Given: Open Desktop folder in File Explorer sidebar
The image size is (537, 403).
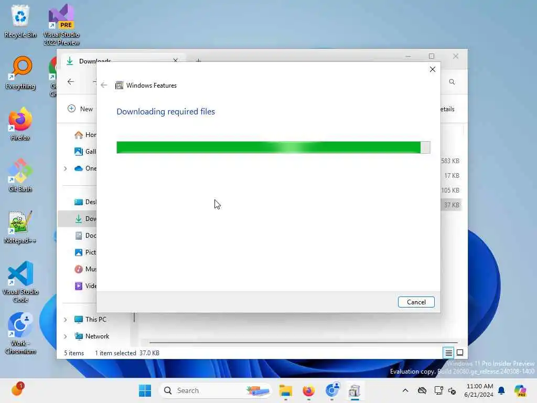Looking at the screenshot, I should [85, 202].
